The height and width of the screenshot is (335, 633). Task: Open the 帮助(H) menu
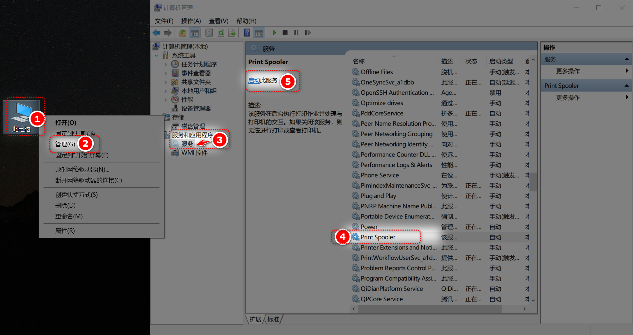[x=246, y=21]
